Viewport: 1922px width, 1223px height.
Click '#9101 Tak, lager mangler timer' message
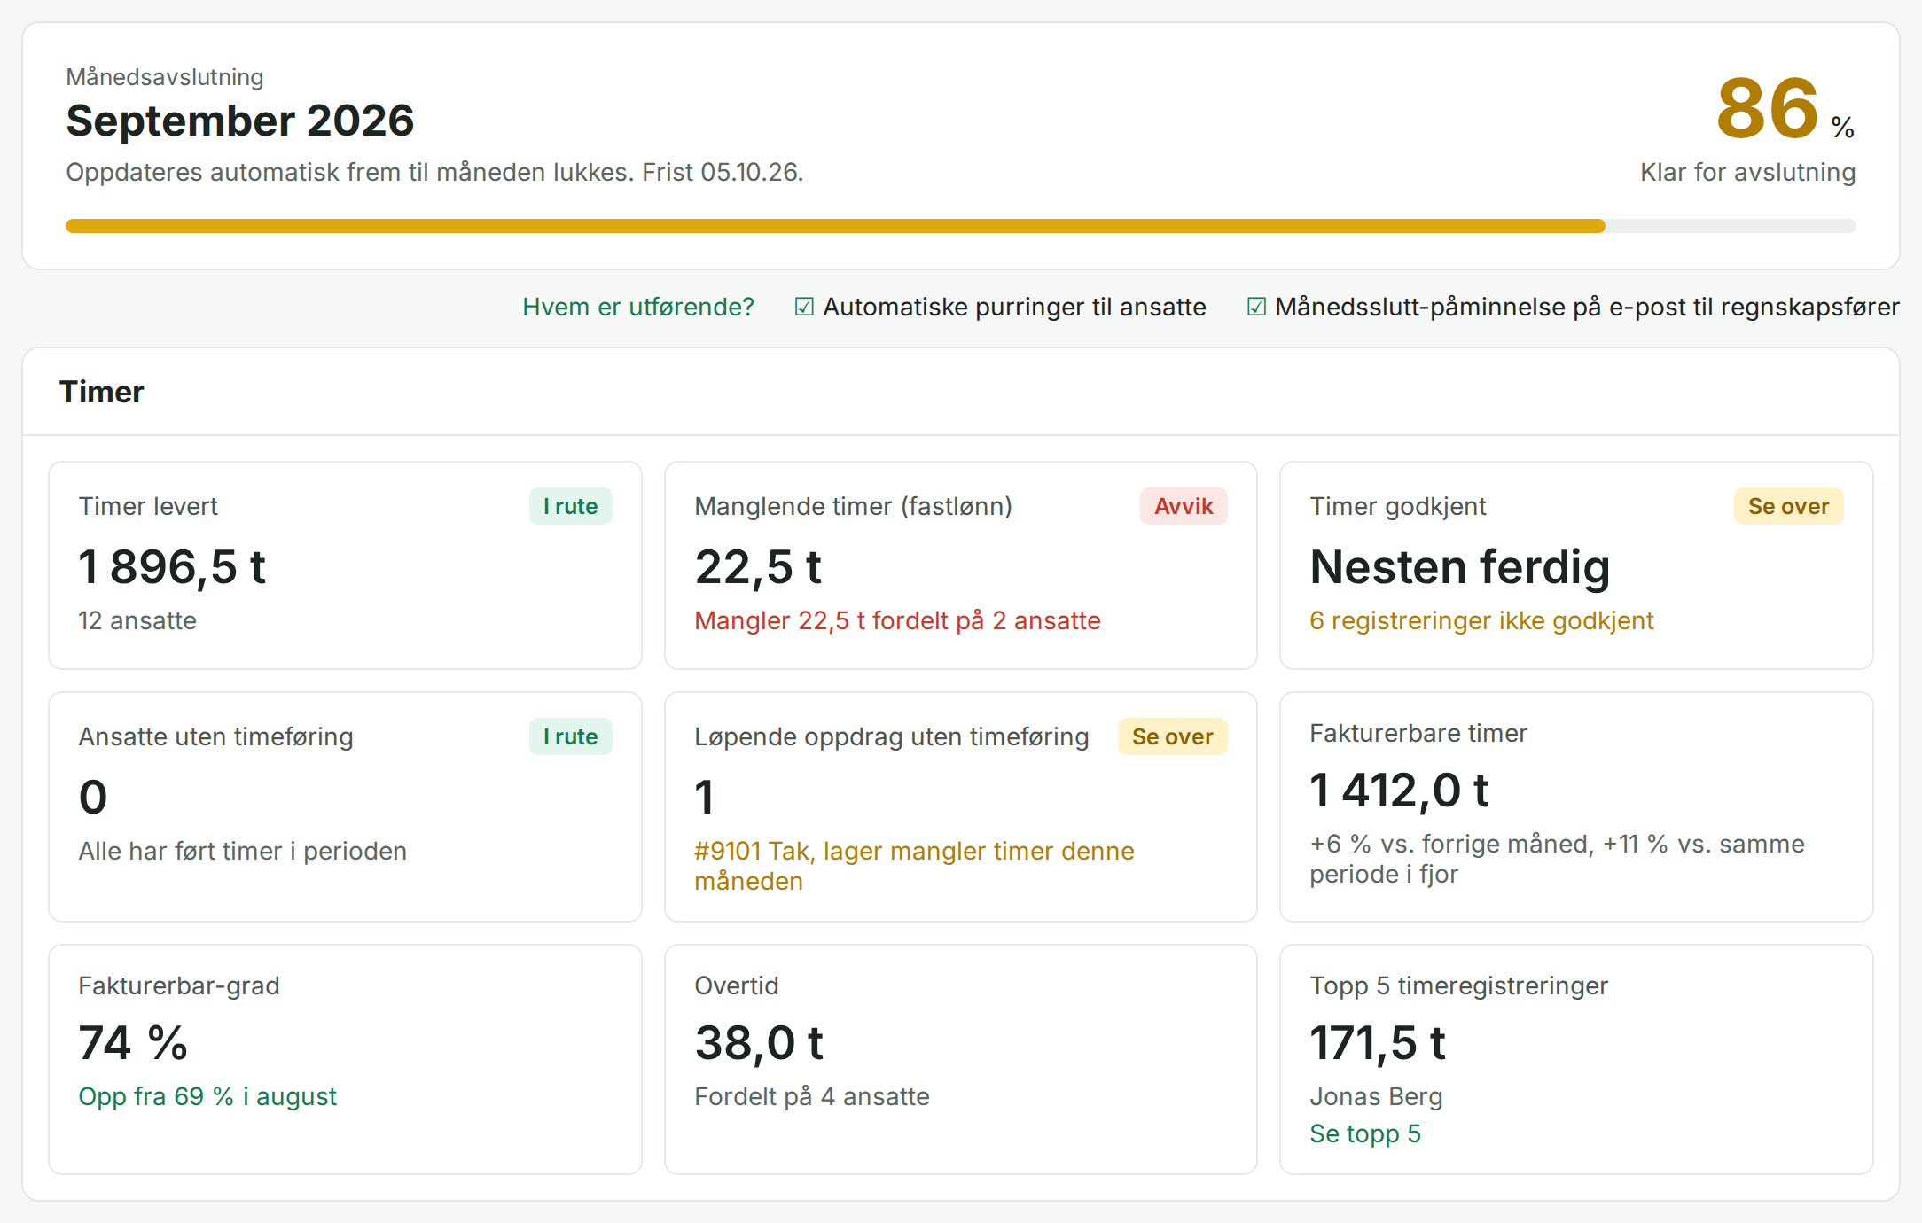(914, 866)
